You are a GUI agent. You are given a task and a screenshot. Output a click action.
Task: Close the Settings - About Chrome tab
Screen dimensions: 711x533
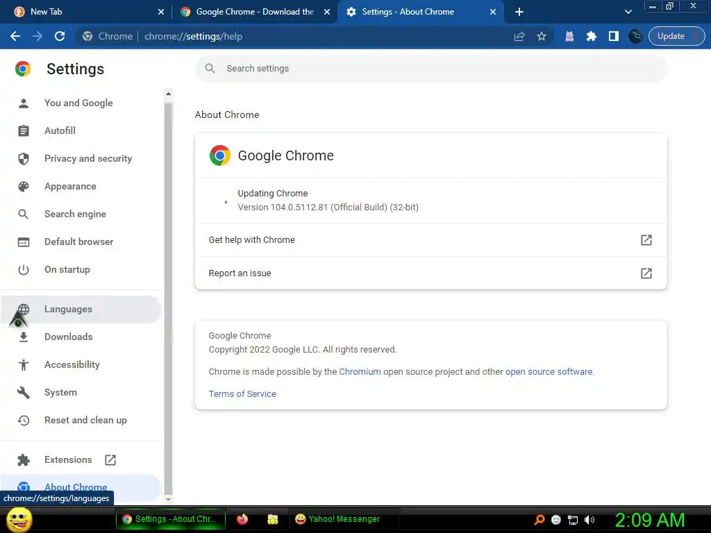(x=493, y=12)
